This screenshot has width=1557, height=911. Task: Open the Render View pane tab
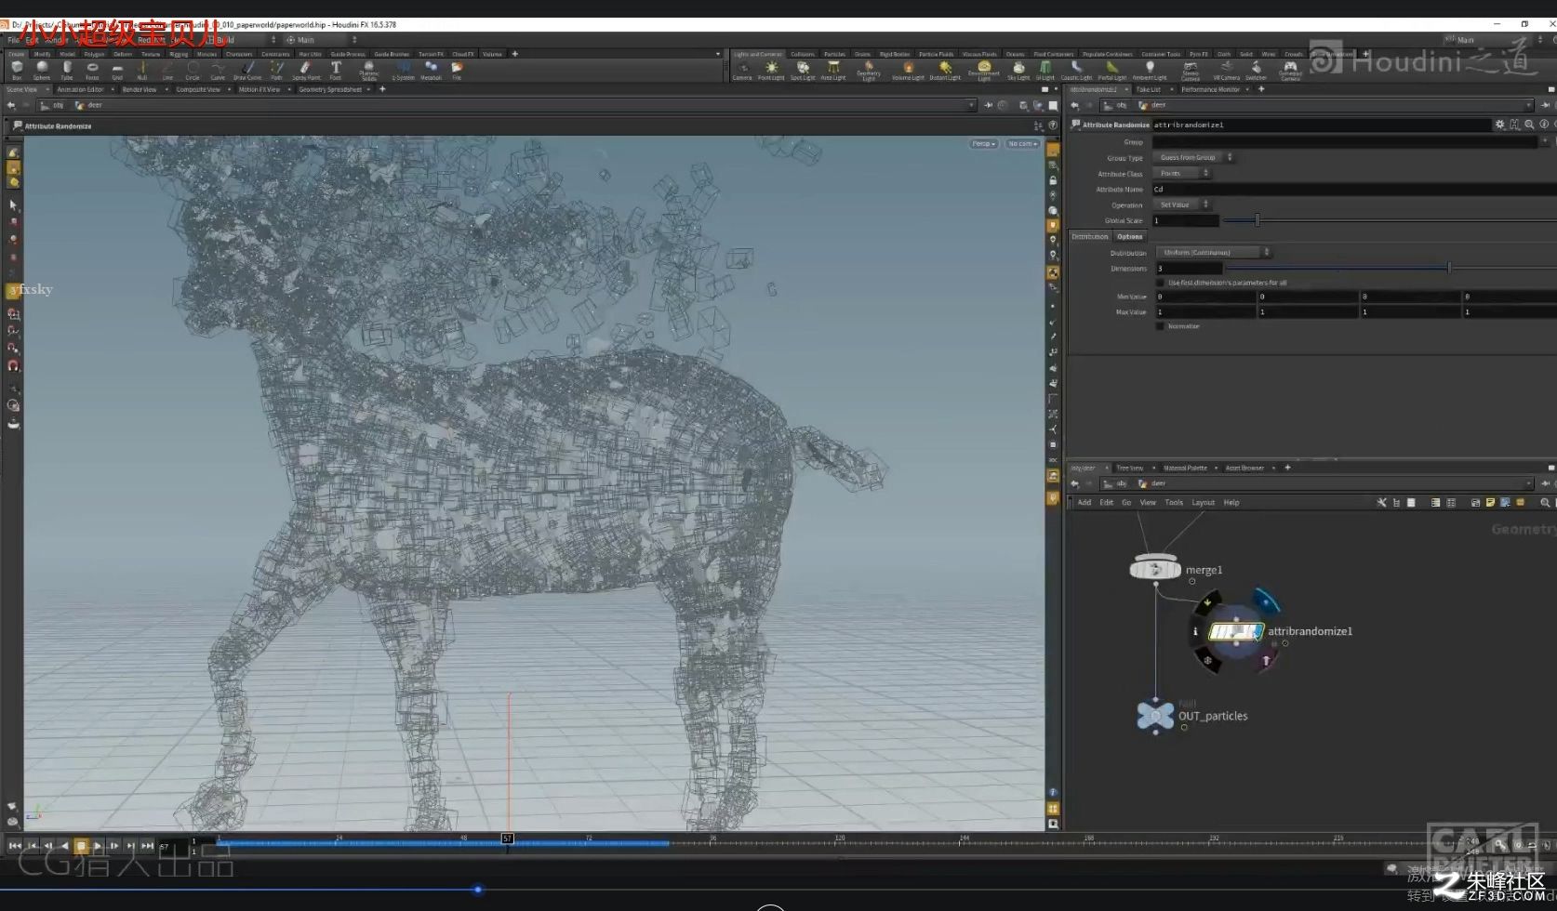140,89
